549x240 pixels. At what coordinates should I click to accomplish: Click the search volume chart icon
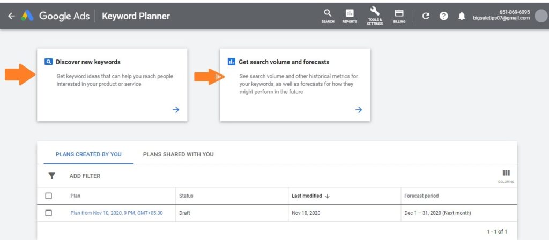click(x=231, y=62)
